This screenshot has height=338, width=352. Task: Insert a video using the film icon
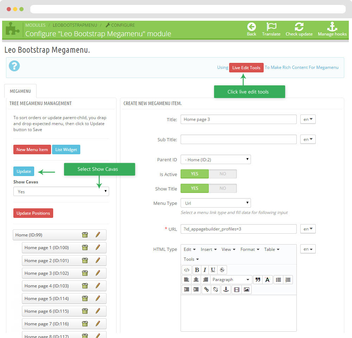pos(237,290)
